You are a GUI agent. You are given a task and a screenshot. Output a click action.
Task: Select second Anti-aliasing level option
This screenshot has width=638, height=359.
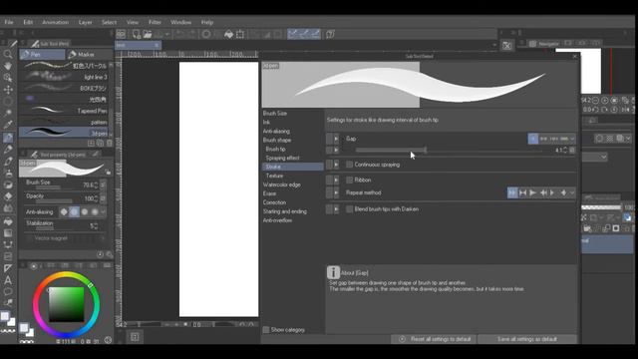74,212
